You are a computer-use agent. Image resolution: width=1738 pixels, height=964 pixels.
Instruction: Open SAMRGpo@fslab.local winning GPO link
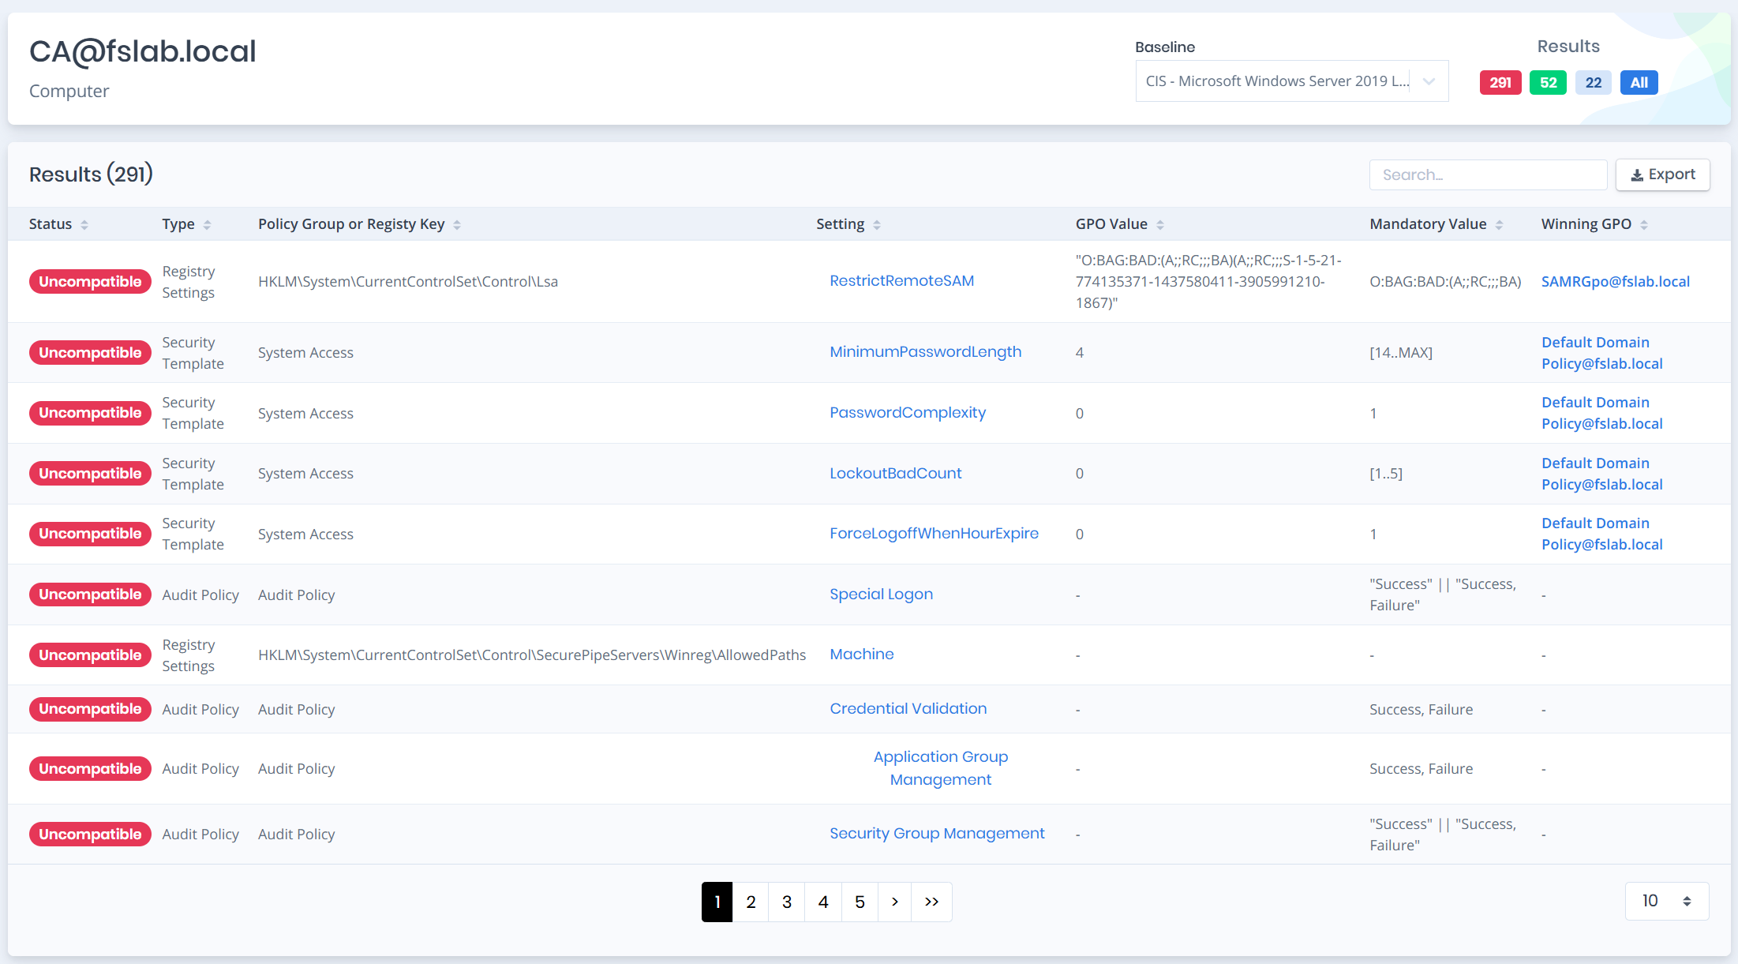point(1615,282)
